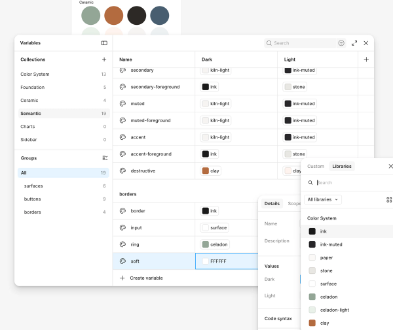Screen dimensions: 393x330
Task: Click the magnifier icon in Libraries search
Action: pyautogui.click(x=310, y=182)
